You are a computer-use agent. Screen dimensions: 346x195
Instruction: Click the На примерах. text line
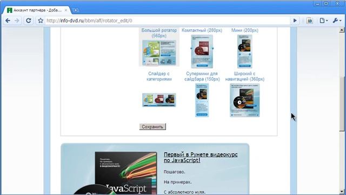(x=178, y=182)
